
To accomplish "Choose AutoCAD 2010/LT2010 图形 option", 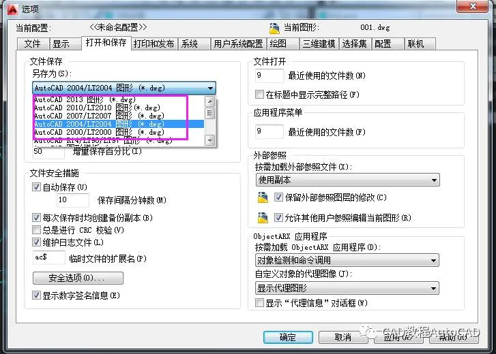I will click(x=119, y=108).
